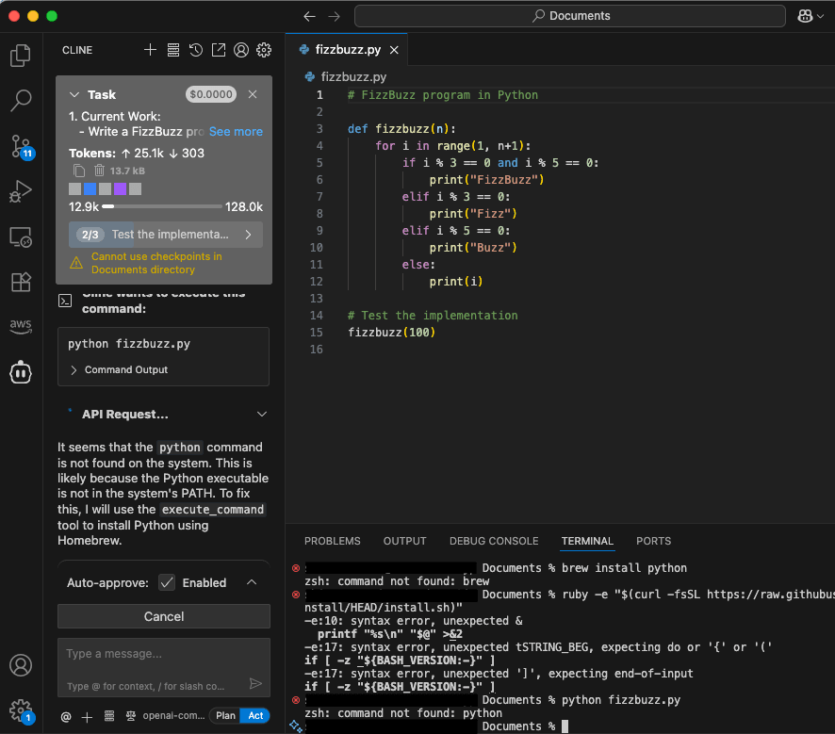The width and height of the screenshot is (835, 734).
Task: Open the Remote Explorer icon
Action: click(21, 237)
